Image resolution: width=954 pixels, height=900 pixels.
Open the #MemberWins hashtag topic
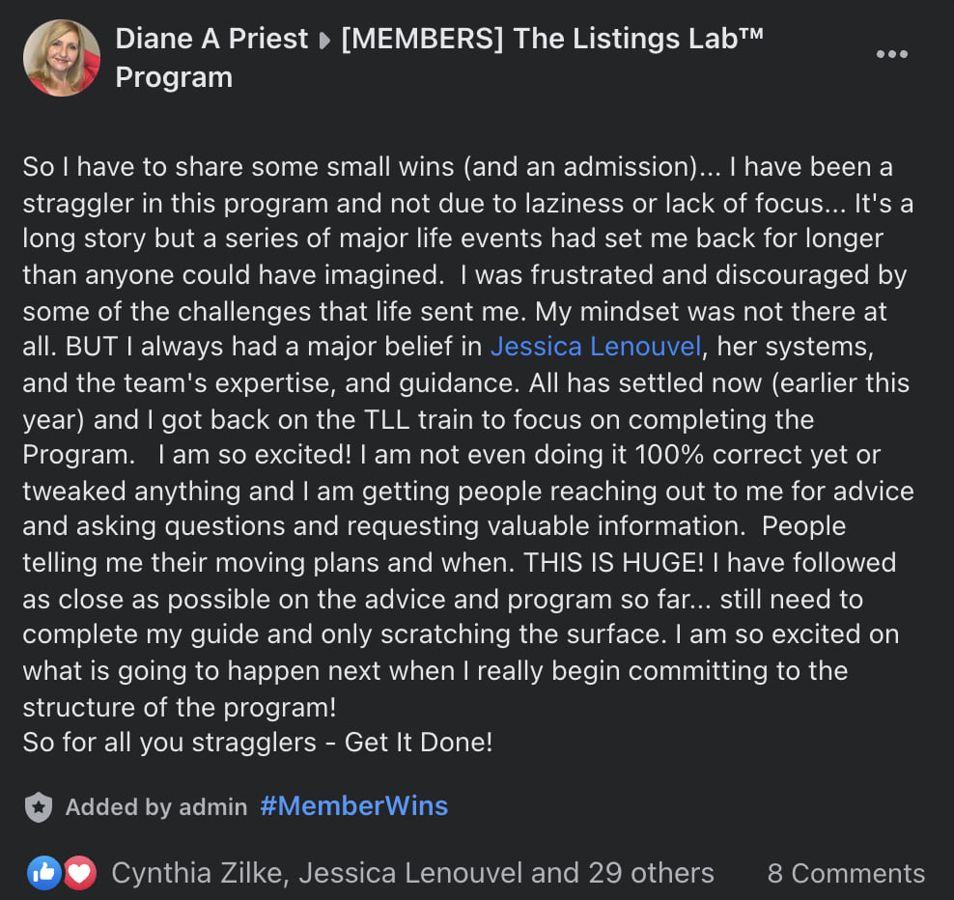tap(354, 805)
